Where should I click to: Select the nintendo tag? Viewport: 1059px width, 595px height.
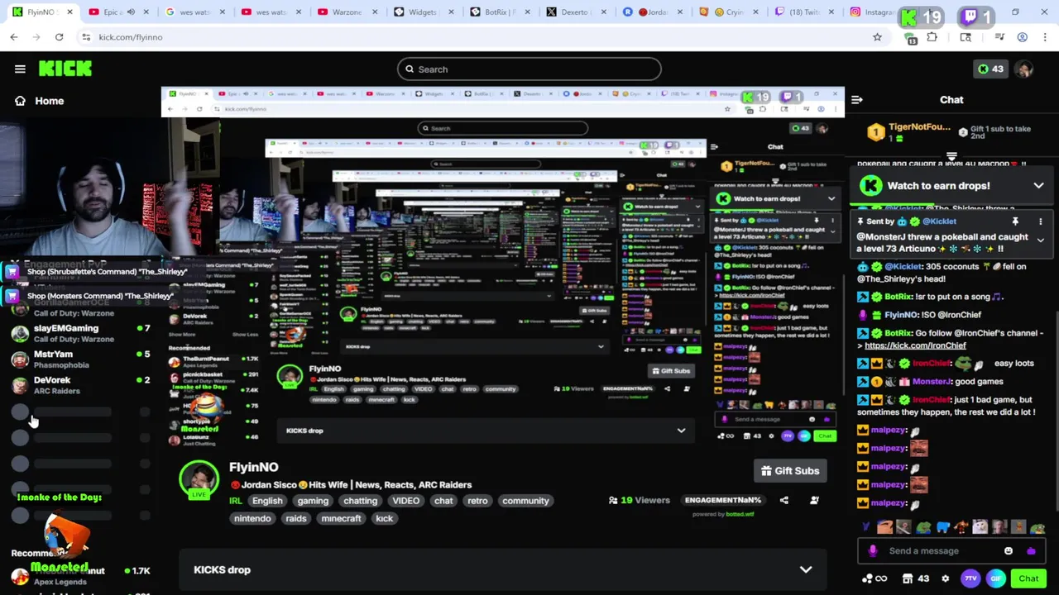pos(252,518)
